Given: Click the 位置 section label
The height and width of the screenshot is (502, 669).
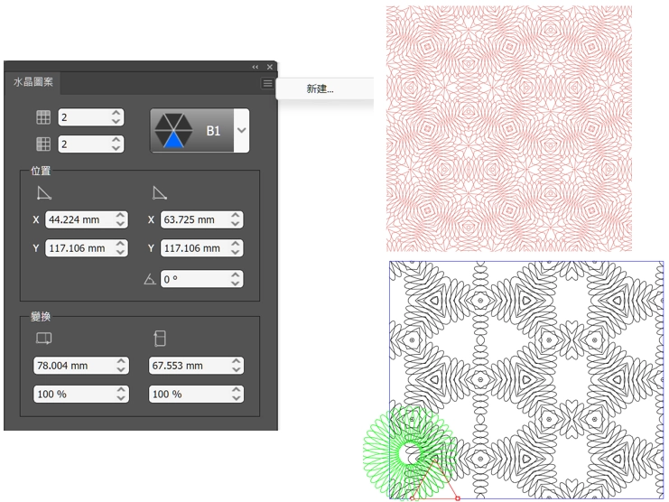Looking at the screenshot, I should tap(41, 171).
